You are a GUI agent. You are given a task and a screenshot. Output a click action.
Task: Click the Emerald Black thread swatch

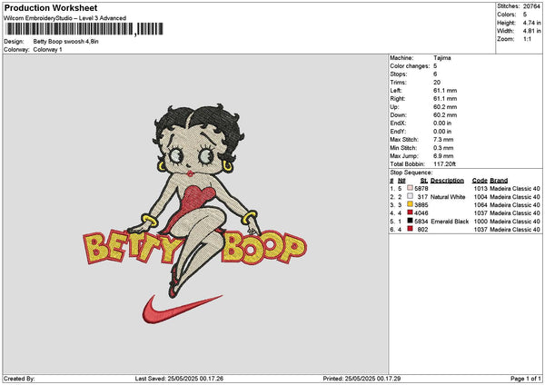pyautogui.click(x=411, y=221)
